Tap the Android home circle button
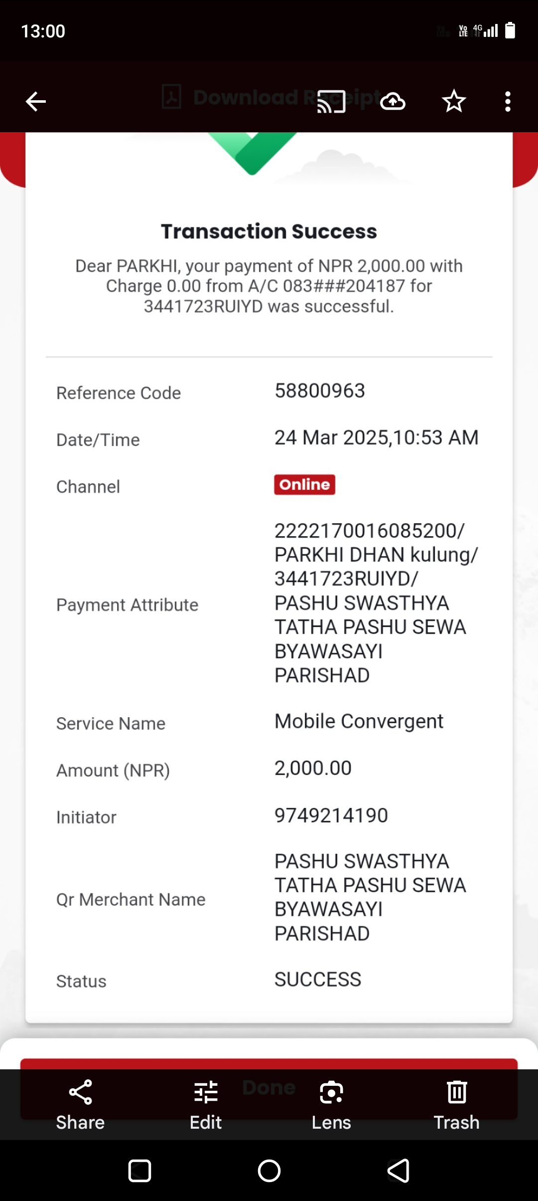This screenshot has height=1201, width=538. point(269,1171)
